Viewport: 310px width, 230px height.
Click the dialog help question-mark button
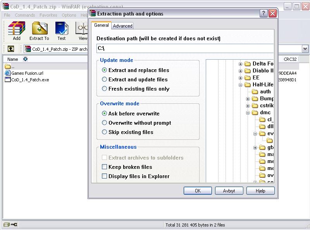click(263, 14)
